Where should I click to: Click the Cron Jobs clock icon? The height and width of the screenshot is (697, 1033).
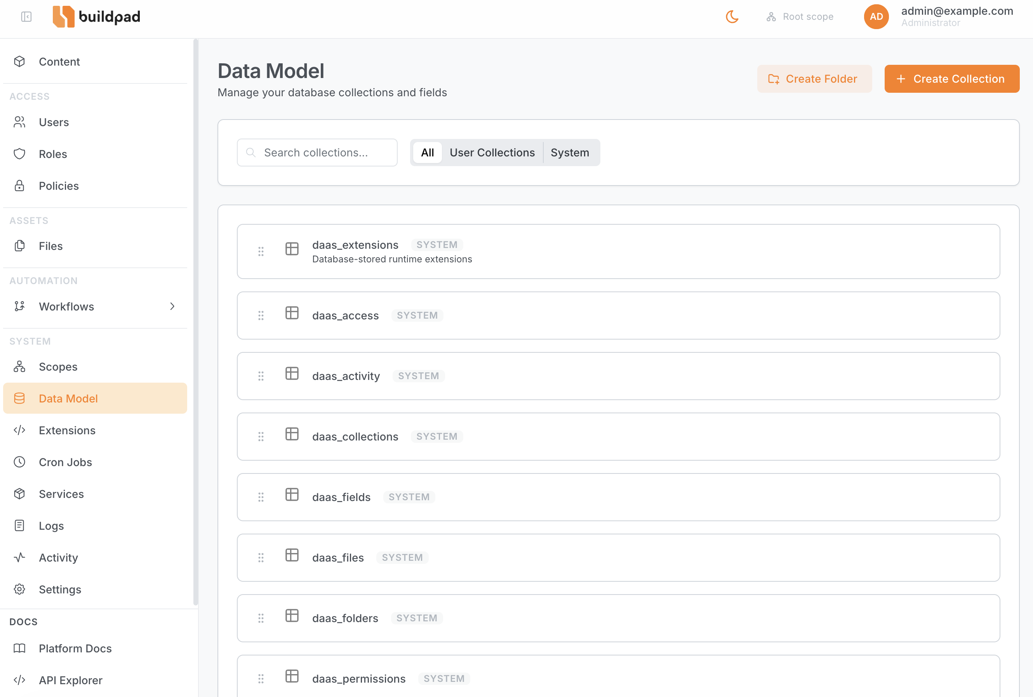[x=19, y=462]
